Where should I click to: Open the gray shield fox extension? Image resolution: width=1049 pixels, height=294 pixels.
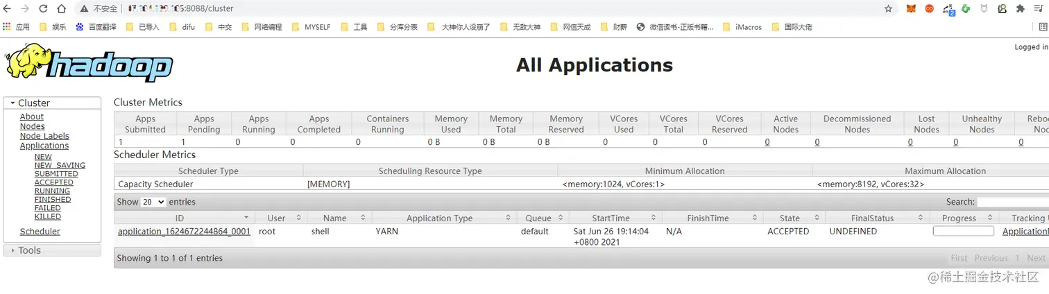pos(983,9)
